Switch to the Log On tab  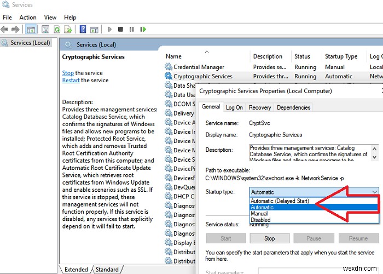click(234, 107)
